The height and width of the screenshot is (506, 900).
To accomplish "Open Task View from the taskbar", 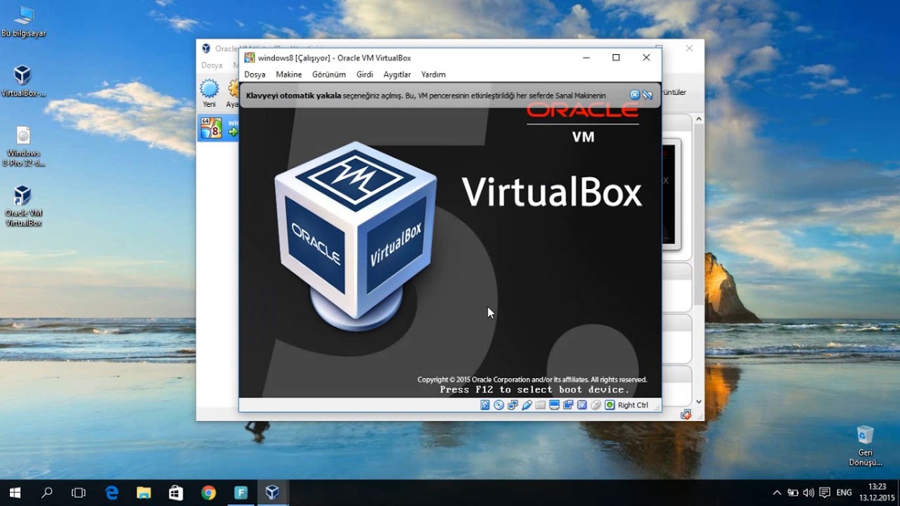I will click(79, 493).
